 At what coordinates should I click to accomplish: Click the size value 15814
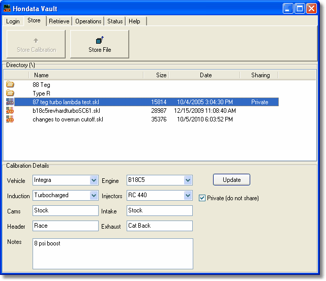coord(159,102)
